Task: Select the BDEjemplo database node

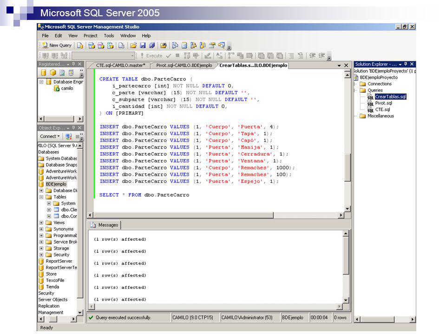Action: point(56,184)
